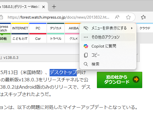Screen dimensions: 153x114
Task: Select その他のアクション menu entry
Action: click(108, 37)
